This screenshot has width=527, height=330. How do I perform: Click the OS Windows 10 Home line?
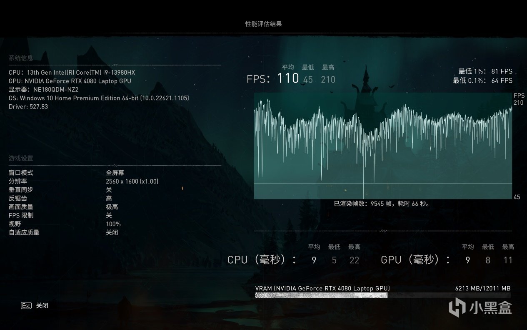[99, 98]
